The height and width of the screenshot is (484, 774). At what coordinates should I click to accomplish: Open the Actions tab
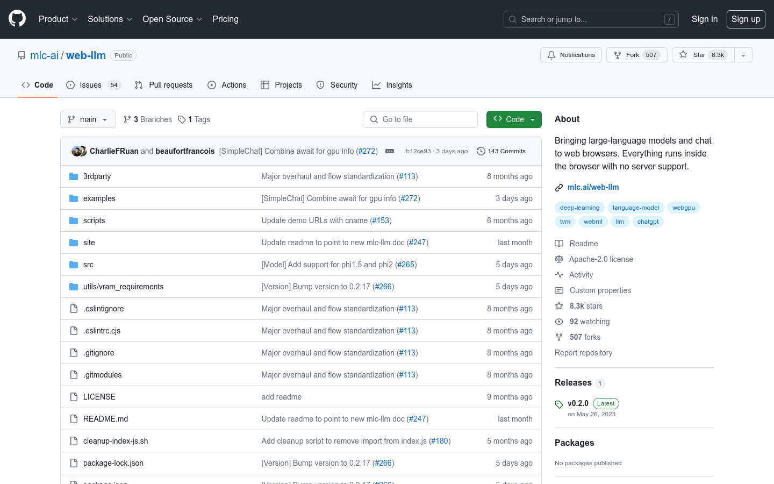[x=227, y=85]
